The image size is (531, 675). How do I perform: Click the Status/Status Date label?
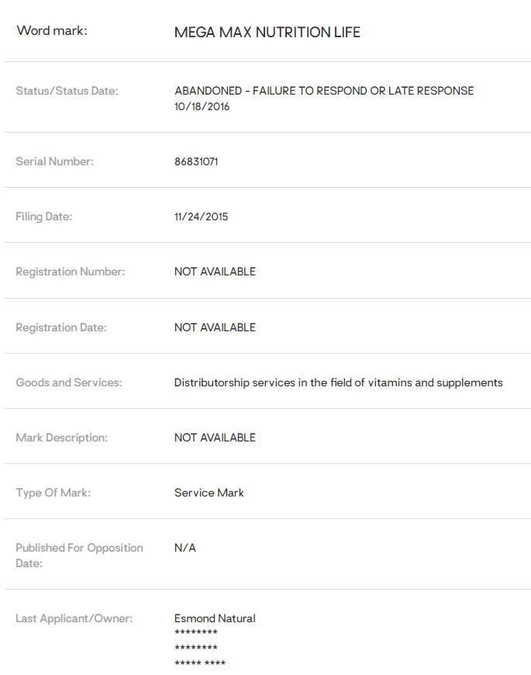pos(67,91)
